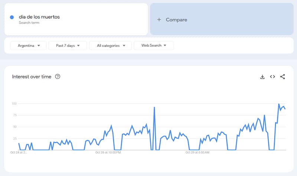Image resolution: width=297 pixels, height=176 pixels.
Task: Click the Search term subtitle text
Action: pyautogui.click(x=29, y=23)
